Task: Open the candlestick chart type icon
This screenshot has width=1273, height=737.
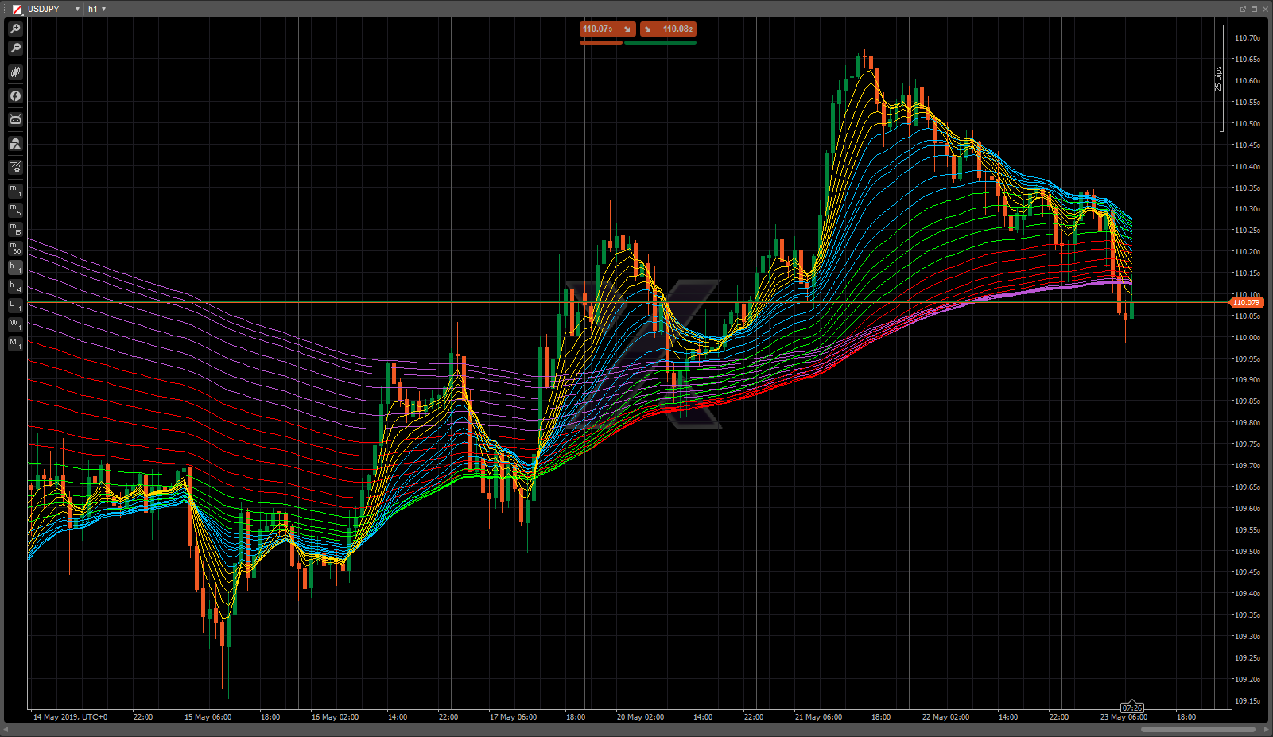Action: (15, 72)
